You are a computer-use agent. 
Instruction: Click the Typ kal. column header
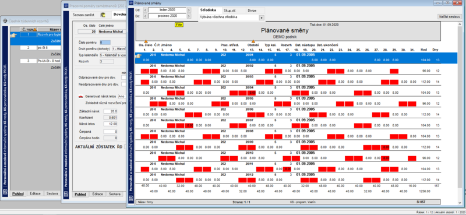click(271, 45)
